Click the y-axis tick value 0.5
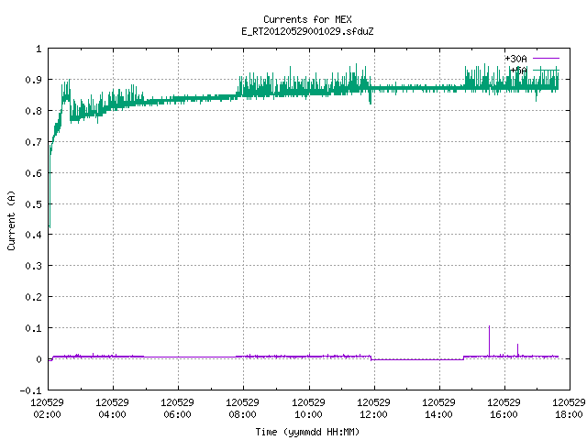The width and height of the screenshot is (587, 440). (x=33, y=204)
